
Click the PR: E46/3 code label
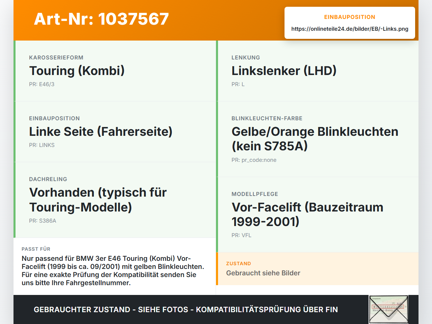click(x=42, y=84)
